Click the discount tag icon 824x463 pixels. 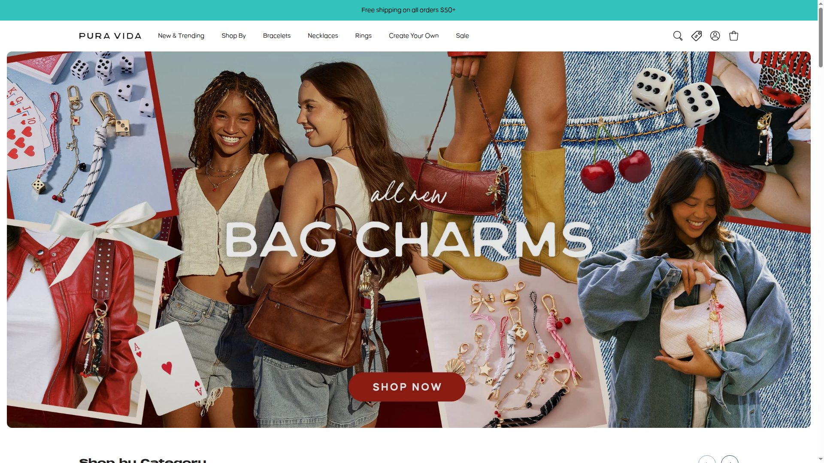pos(697,36)
